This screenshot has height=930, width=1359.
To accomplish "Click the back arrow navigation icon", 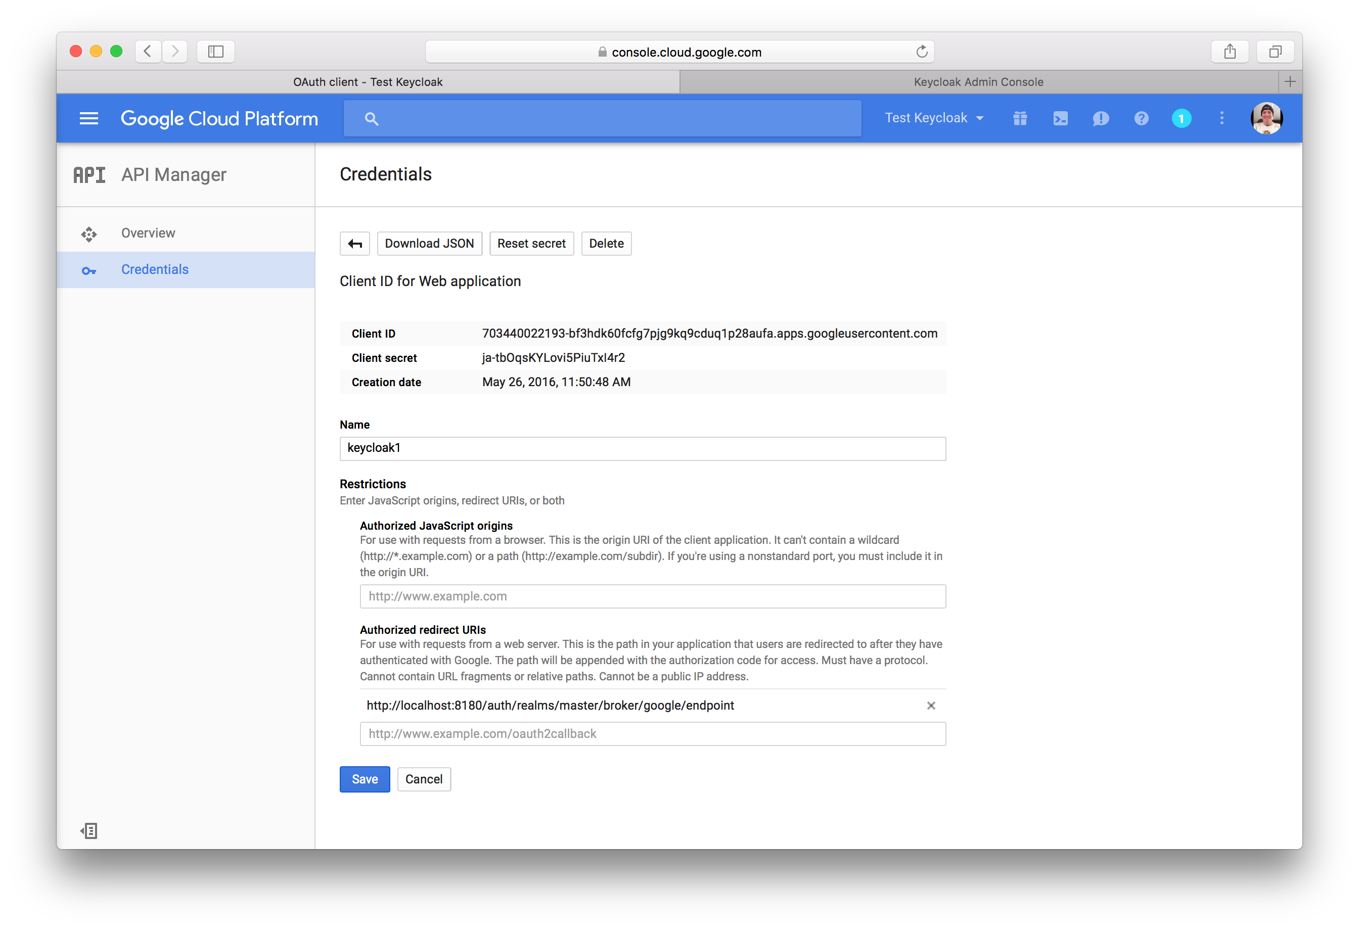I will click(355, 244).
